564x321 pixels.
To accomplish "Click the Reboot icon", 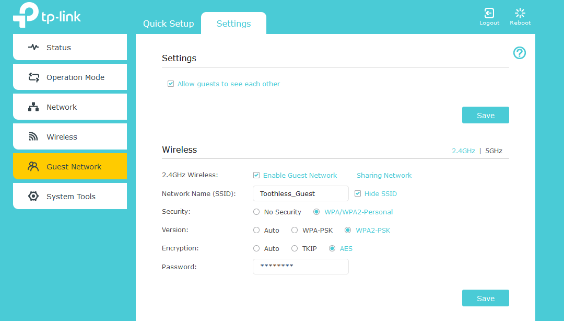I will click(520, 14).
